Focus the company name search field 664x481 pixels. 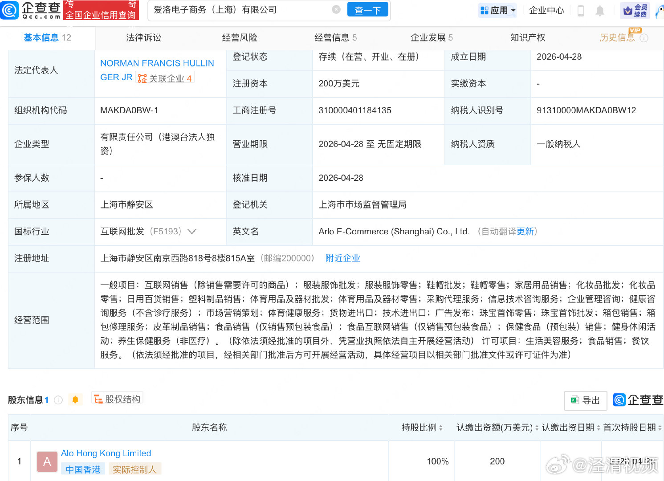(240, 10)
